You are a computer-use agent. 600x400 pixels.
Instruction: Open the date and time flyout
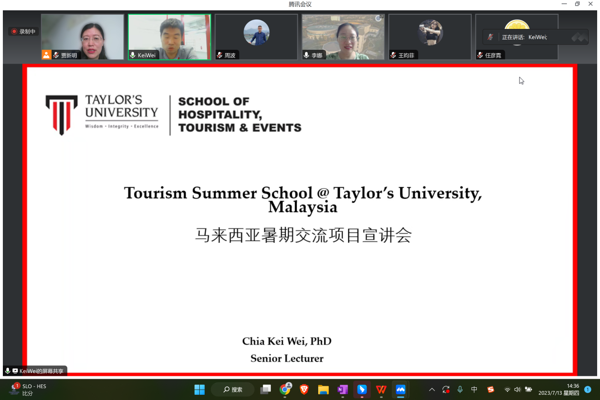pyautogui.click(x=558, y=390)
